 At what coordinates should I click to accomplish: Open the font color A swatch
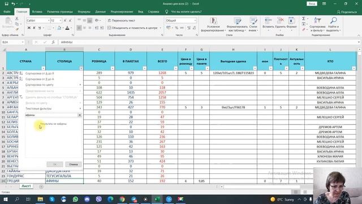67,28
